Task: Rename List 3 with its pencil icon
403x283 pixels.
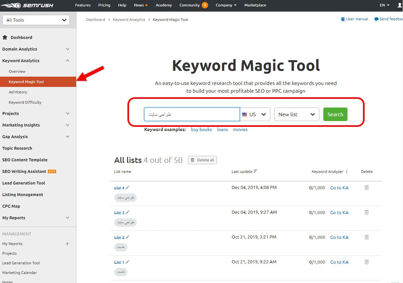Action: tap(127, 212)
